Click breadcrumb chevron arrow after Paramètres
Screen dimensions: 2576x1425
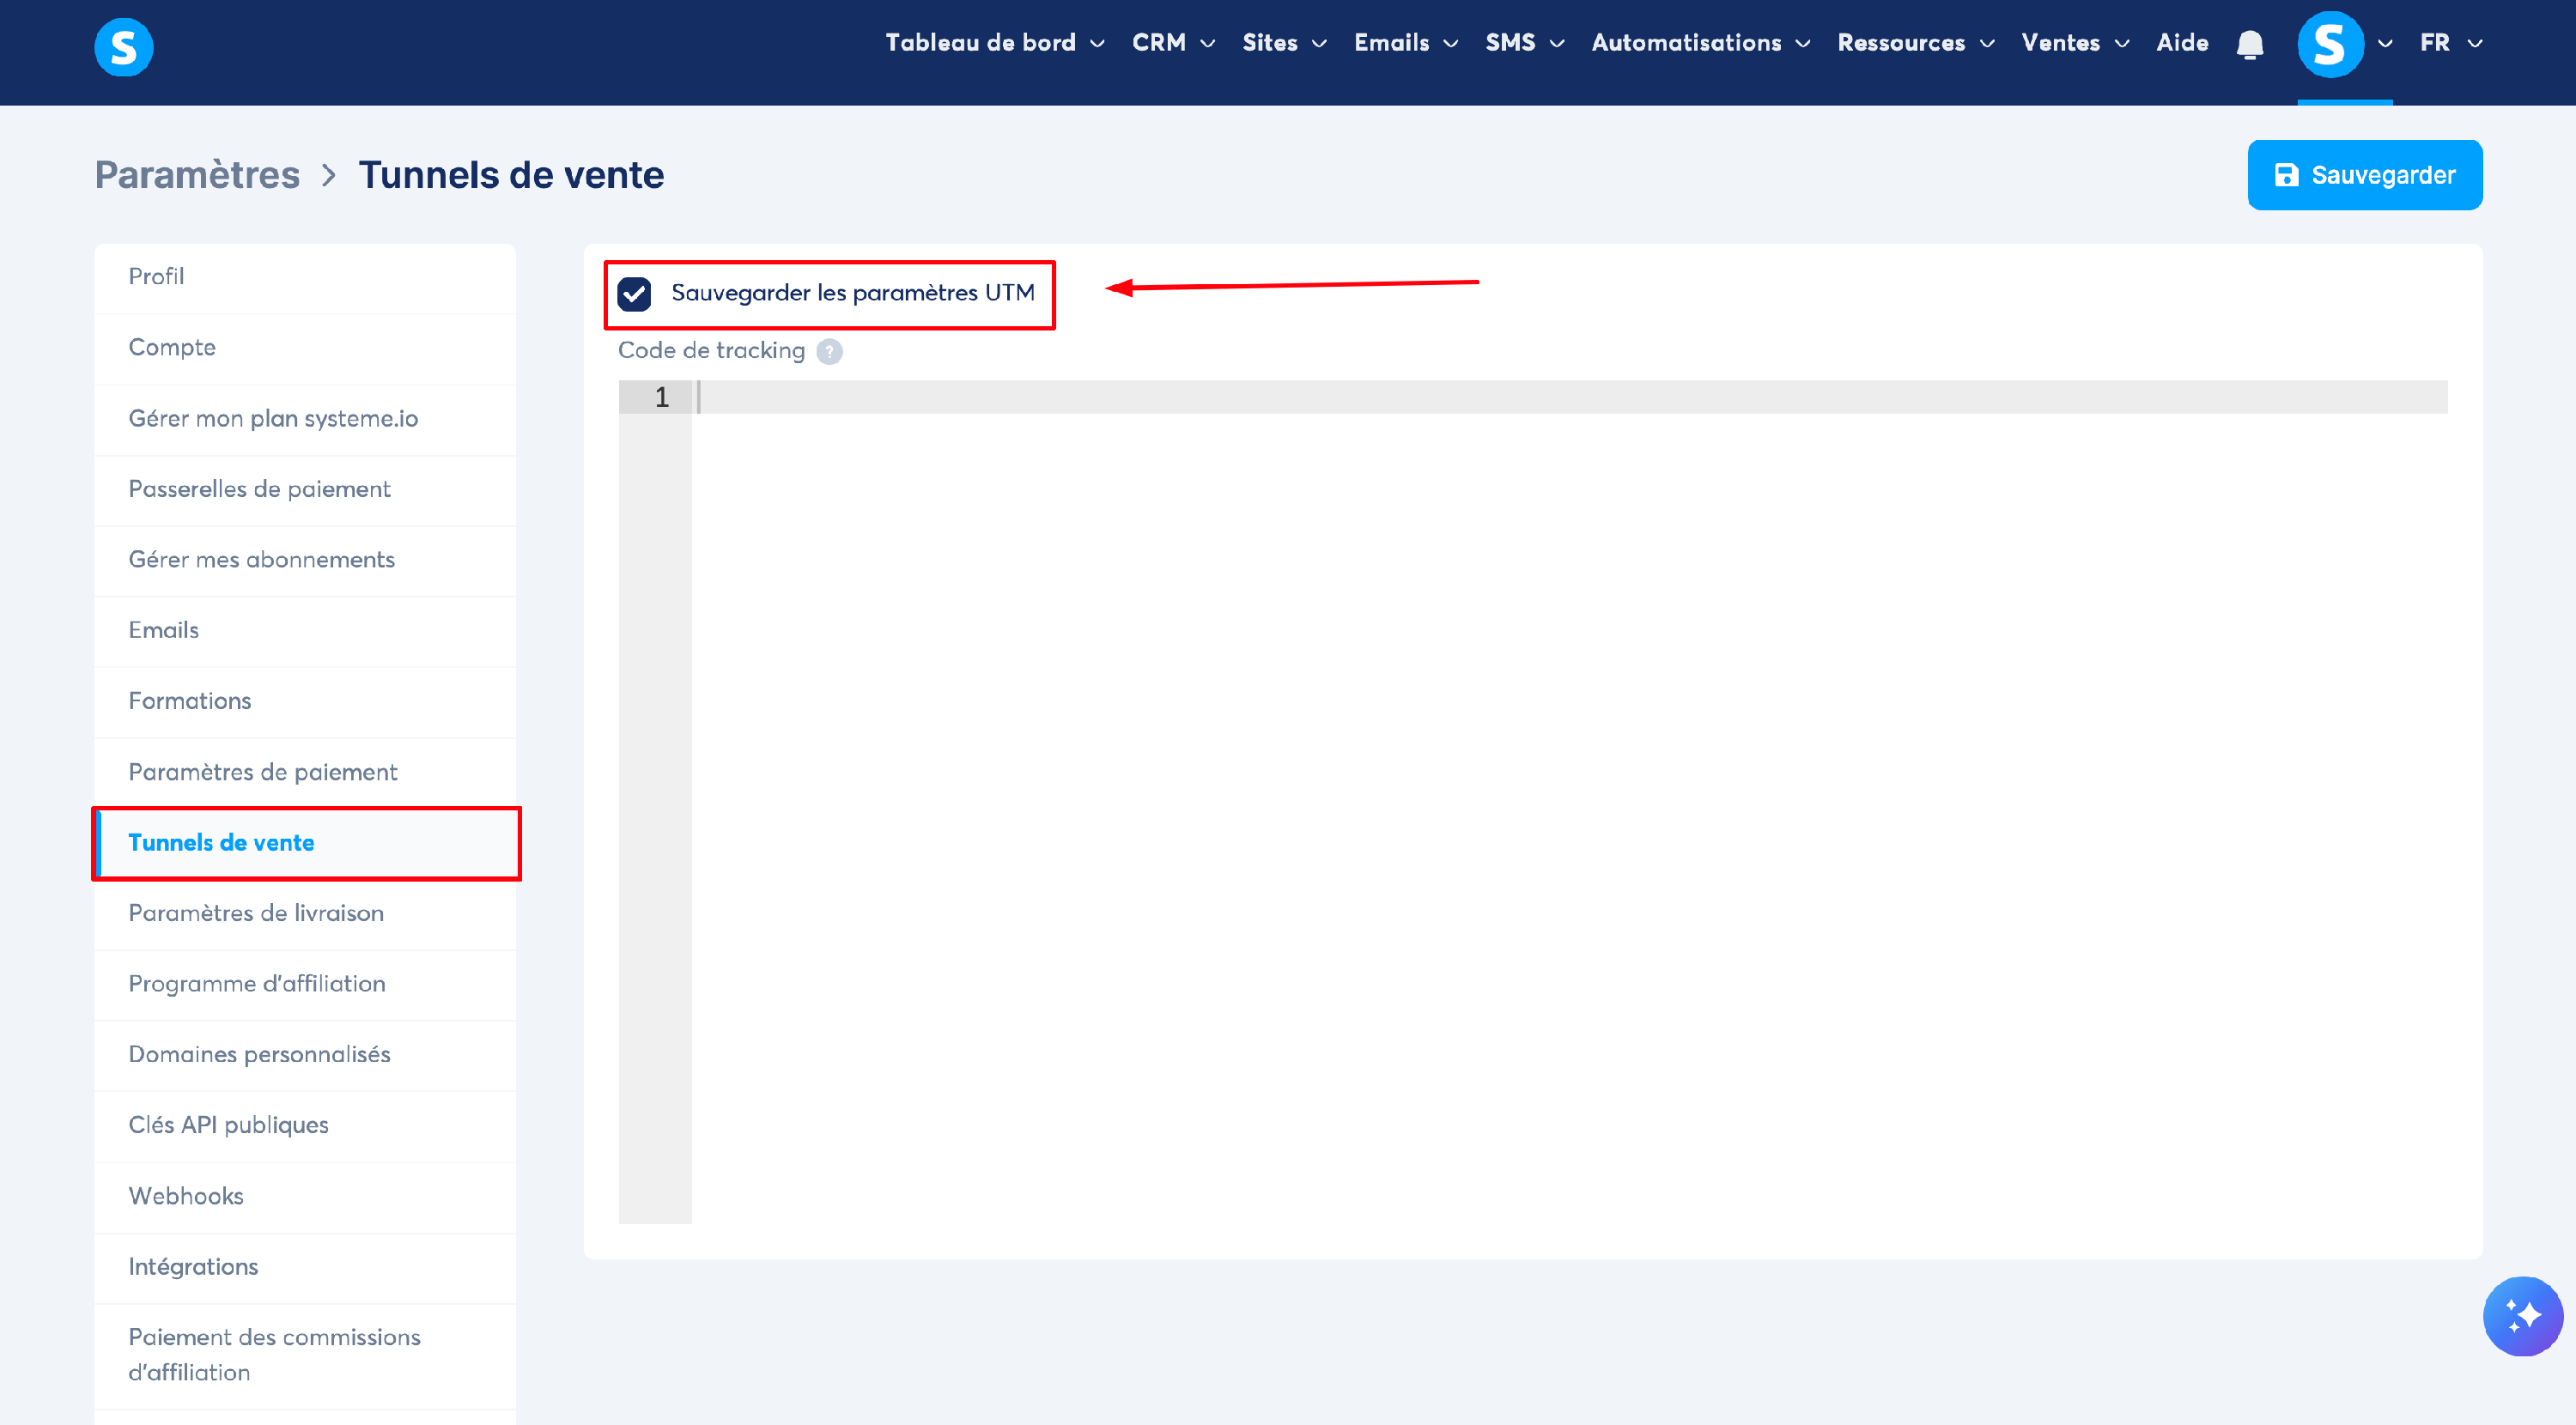point(329,176)
